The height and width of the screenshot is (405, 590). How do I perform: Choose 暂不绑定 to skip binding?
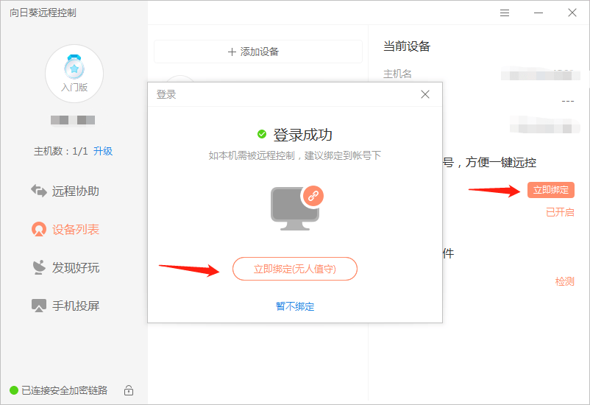(x=295, y=306)
